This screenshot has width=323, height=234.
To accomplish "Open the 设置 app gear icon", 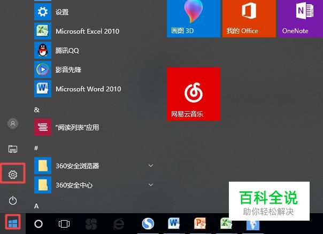I will tap(43, 12).
